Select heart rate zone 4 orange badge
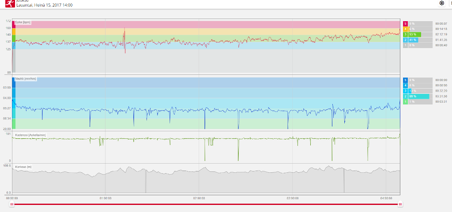Screen dimensions: 452x212 tap(405, 29)
